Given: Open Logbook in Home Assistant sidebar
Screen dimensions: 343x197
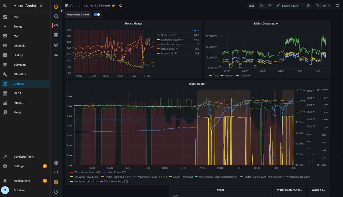Looking at the screenshot, I should (x=25, y=46).
